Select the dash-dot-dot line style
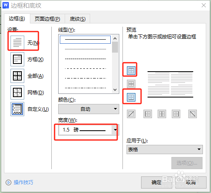The height and width of the screenshot is (193, 211). (85, 88)
